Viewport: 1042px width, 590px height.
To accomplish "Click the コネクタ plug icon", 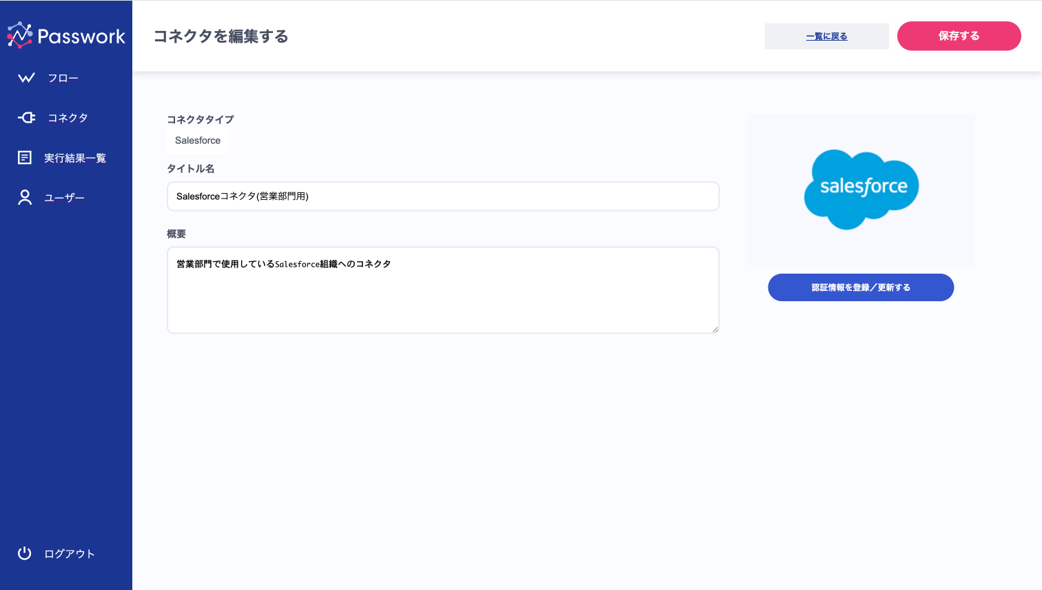I will (26, 118).
